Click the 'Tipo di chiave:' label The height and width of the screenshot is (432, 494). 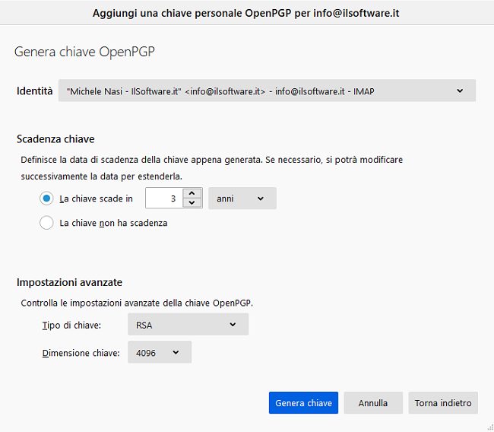pos(71,325)
